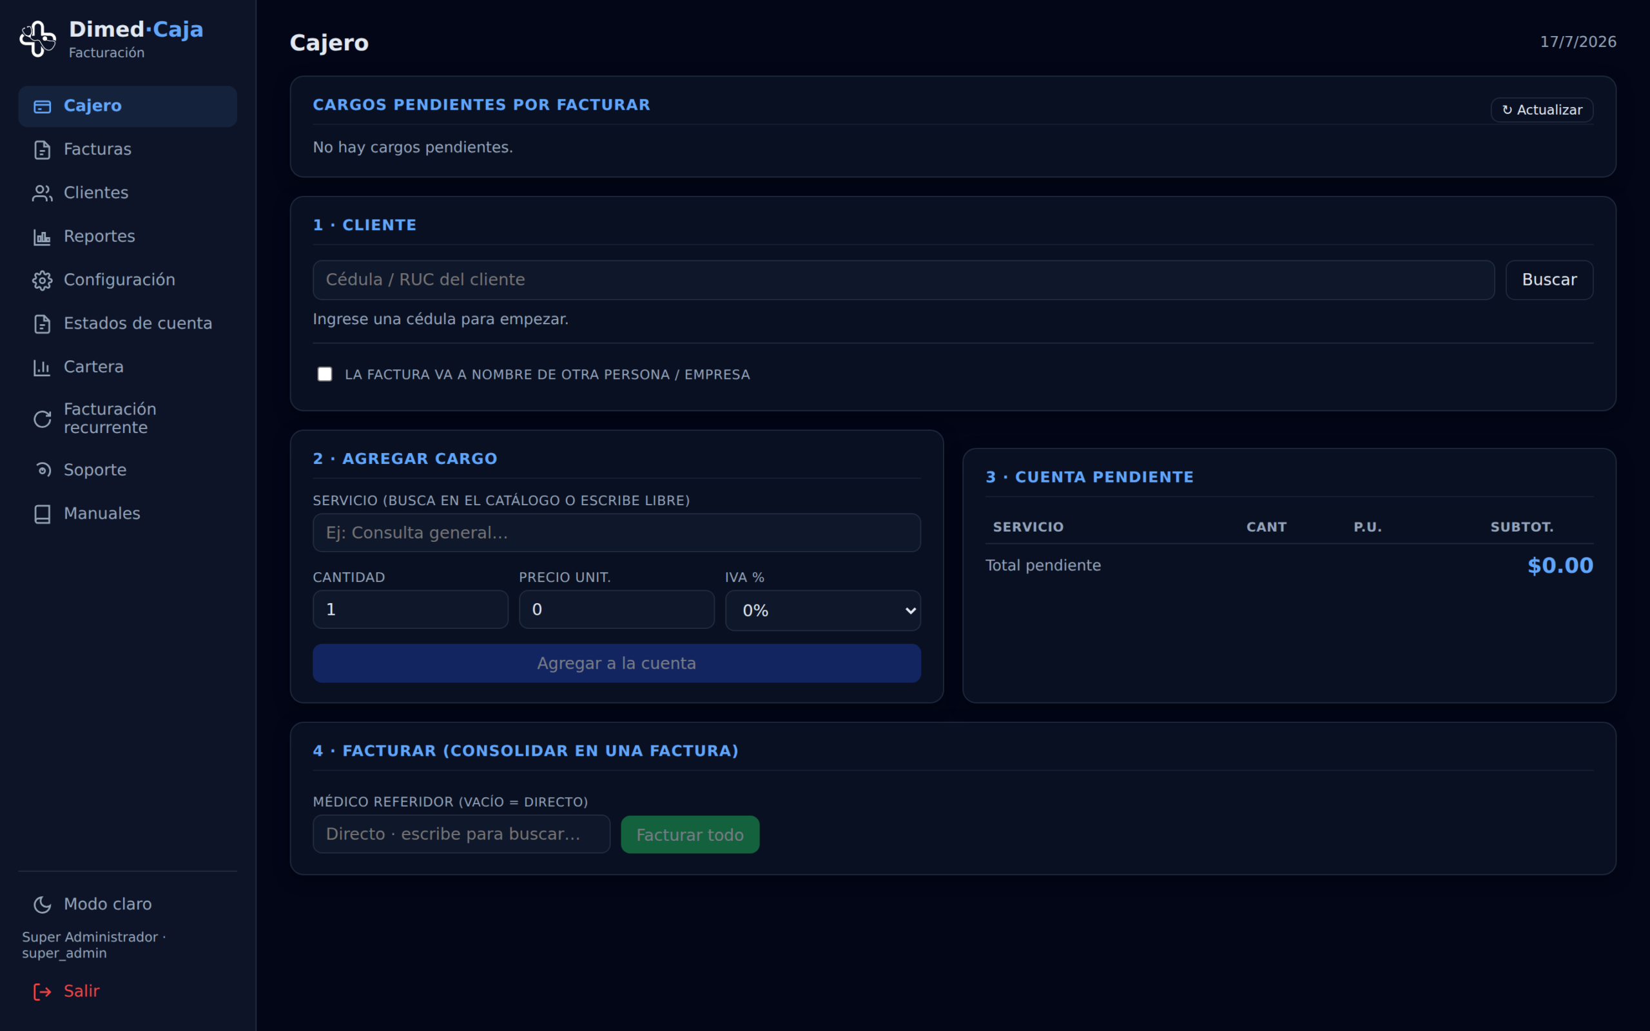Screen dimensions: 1650x1031
Task: Focus the Cédula / RUC del cliente field
Action: (x=904, y=280)
